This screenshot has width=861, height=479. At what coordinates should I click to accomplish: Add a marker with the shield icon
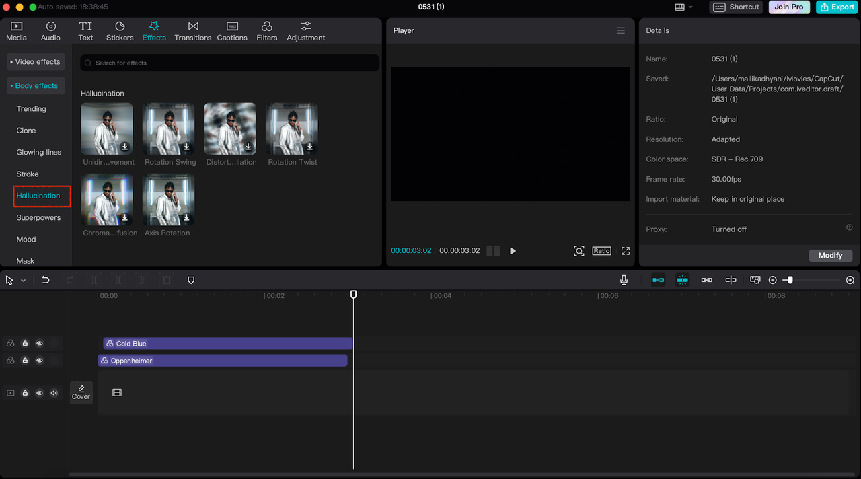[x=191, y=280]
